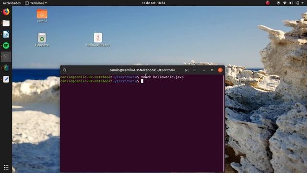Click the 'touch helloworld.java' command text
This screenshot has width=307, height=173.
pyautogui.click(x=162, y=77)
